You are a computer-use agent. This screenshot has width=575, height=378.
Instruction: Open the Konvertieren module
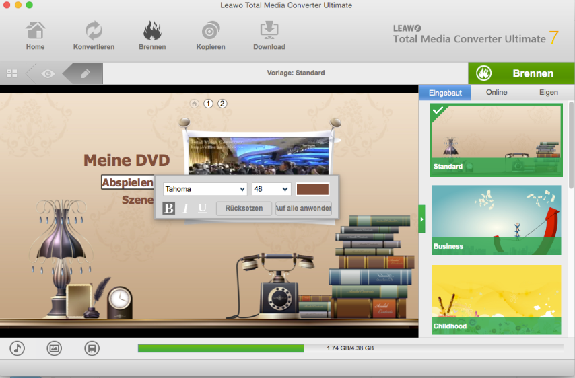94,36
